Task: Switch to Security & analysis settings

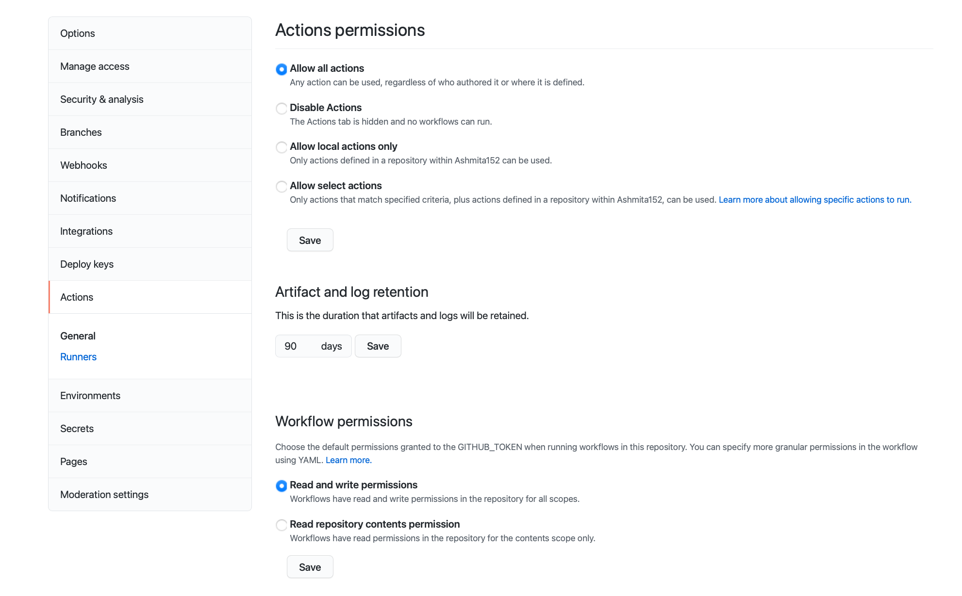Action: click(x=101, y=99)
